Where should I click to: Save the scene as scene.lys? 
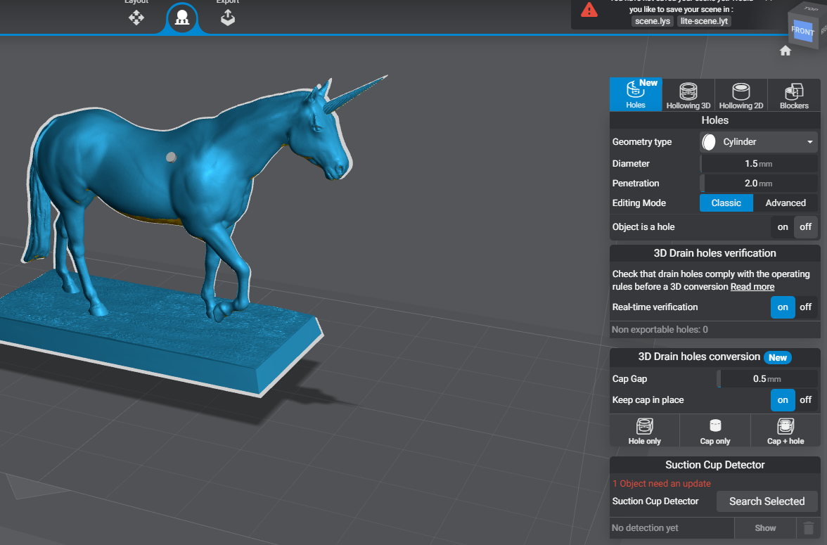tap(652, 20)
